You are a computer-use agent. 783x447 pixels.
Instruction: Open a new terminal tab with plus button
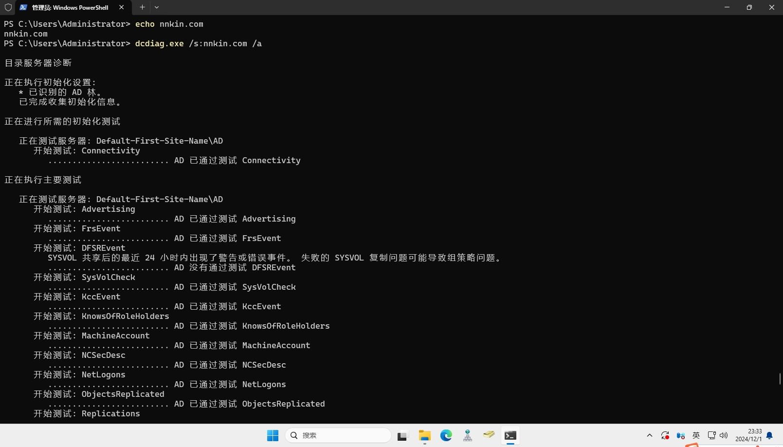pos(142,7)
